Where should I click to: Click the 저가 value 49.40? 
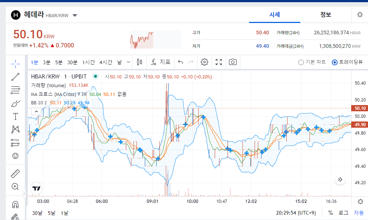click(262, 46)
